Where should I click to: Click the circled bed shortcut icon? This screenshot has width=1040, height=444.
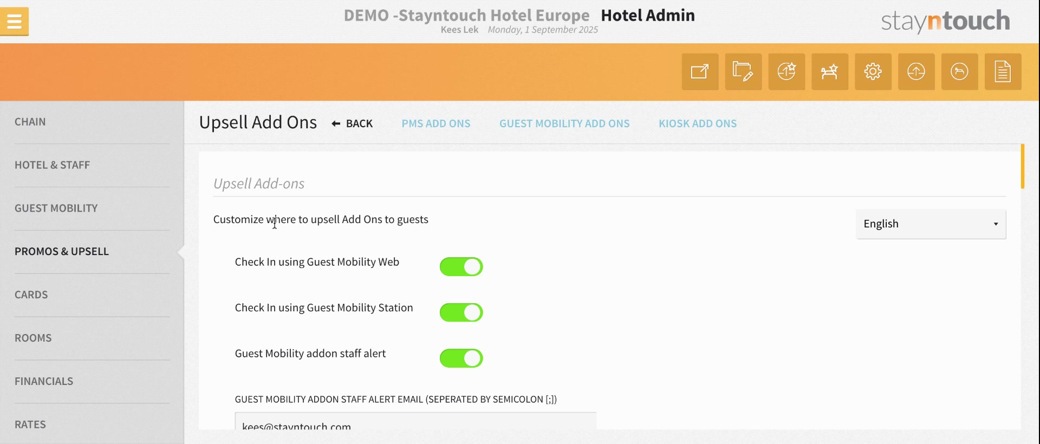tap(960, 71)
